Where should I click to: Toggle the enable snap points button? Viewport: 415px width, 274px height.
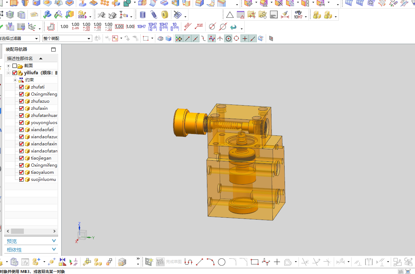179,38
